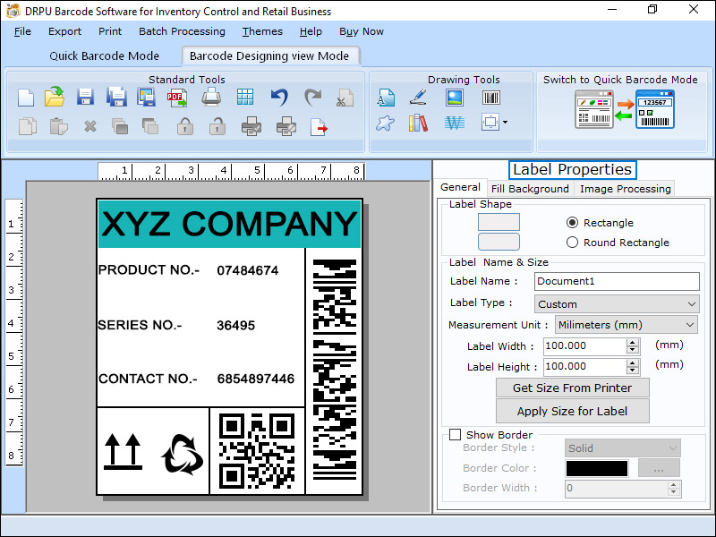
Task: Click the Border Color swatch
Action: pyautogui.click(x=596, y=468)
